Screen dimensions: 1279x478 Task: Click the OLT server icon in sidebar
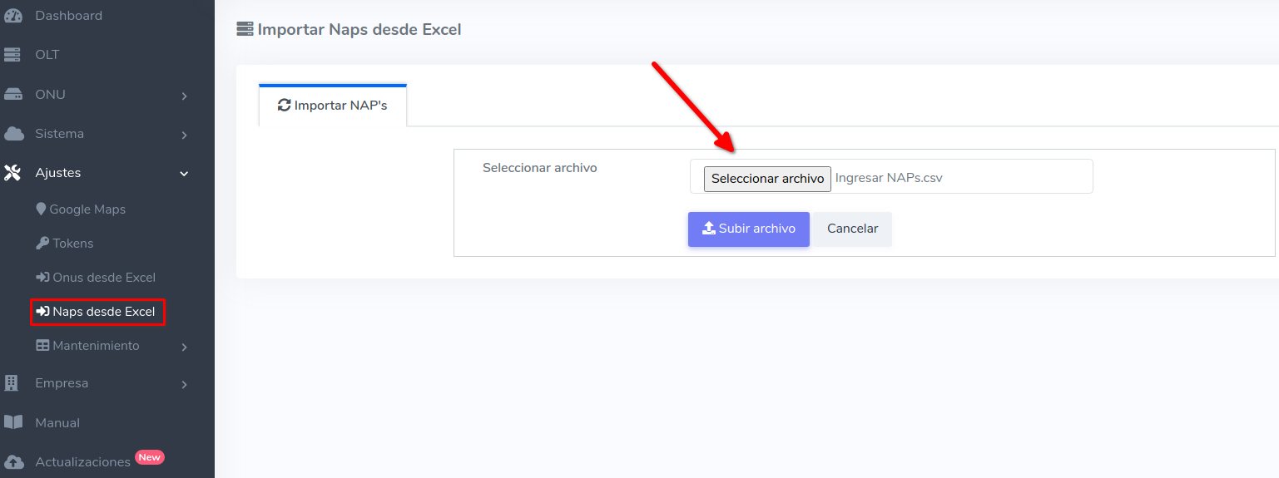point(12,55)
